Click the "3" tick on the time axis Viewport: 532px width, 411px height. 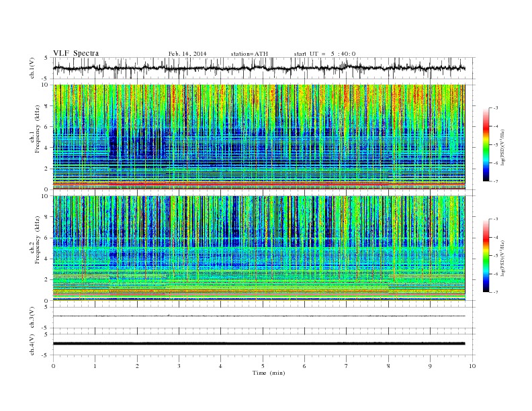point(179,366)
